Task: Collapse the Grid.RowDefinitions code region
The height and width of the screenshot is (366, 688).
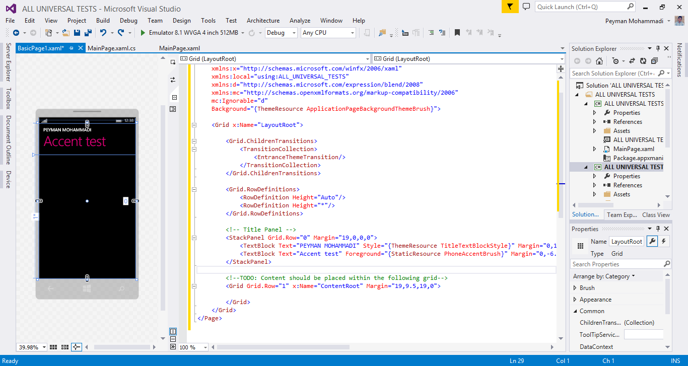Action: click(193, 189)
